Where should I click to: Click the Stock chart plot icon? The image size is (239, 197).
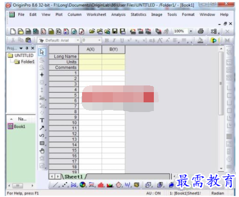click(128, 185)
